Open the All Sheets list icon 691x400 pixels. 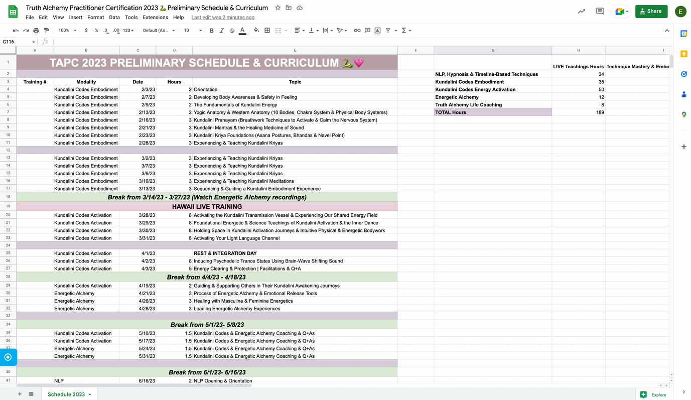pos(31,394)
